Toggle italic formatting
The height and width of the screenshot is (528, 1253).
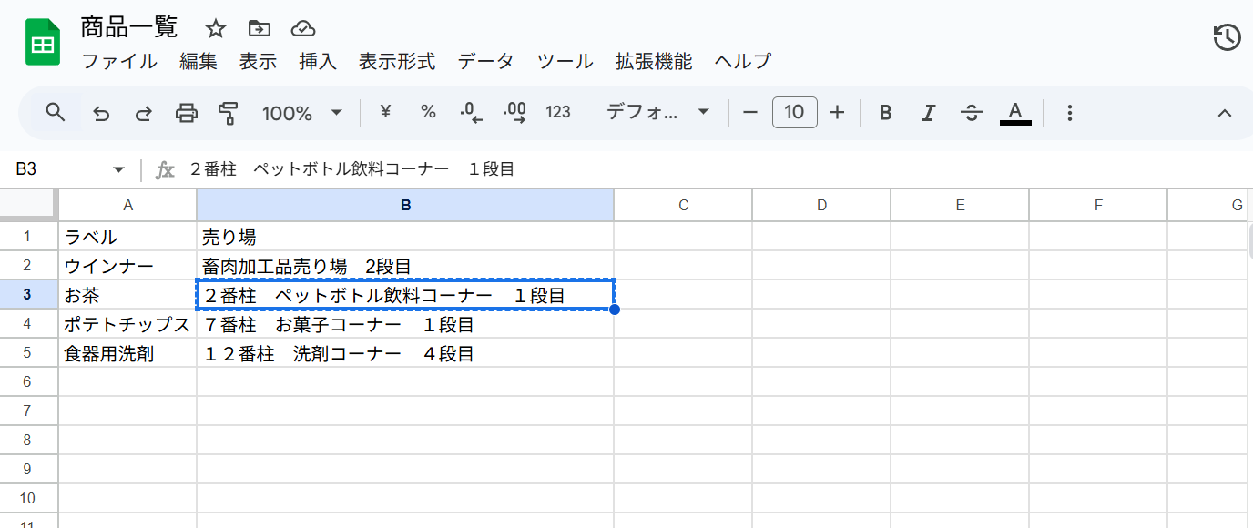pos(928,113)
